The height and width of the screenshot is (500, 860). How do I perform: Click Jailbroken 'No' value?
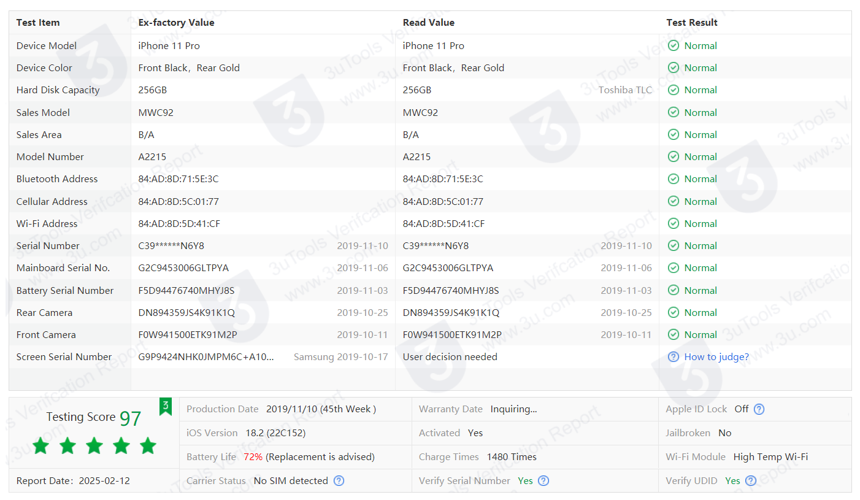[725, 433]
